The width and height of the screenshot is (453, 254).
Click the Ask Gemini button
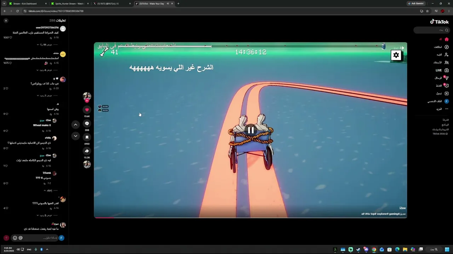(416, 4)
